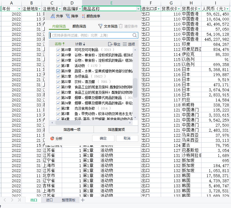Uncheck 第2章 肉及食用杂碎

(58, 109)
